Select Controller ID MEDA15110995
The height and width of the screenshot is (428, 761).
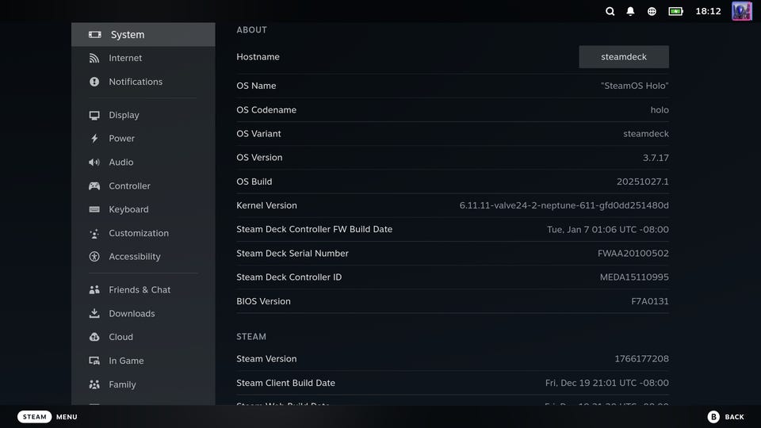click(x=634, y=277)
